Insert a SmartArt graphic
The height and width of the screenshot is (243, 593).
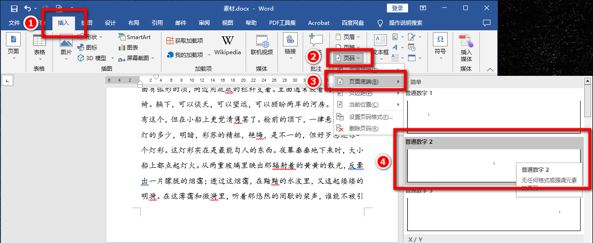tap(134, 37)
